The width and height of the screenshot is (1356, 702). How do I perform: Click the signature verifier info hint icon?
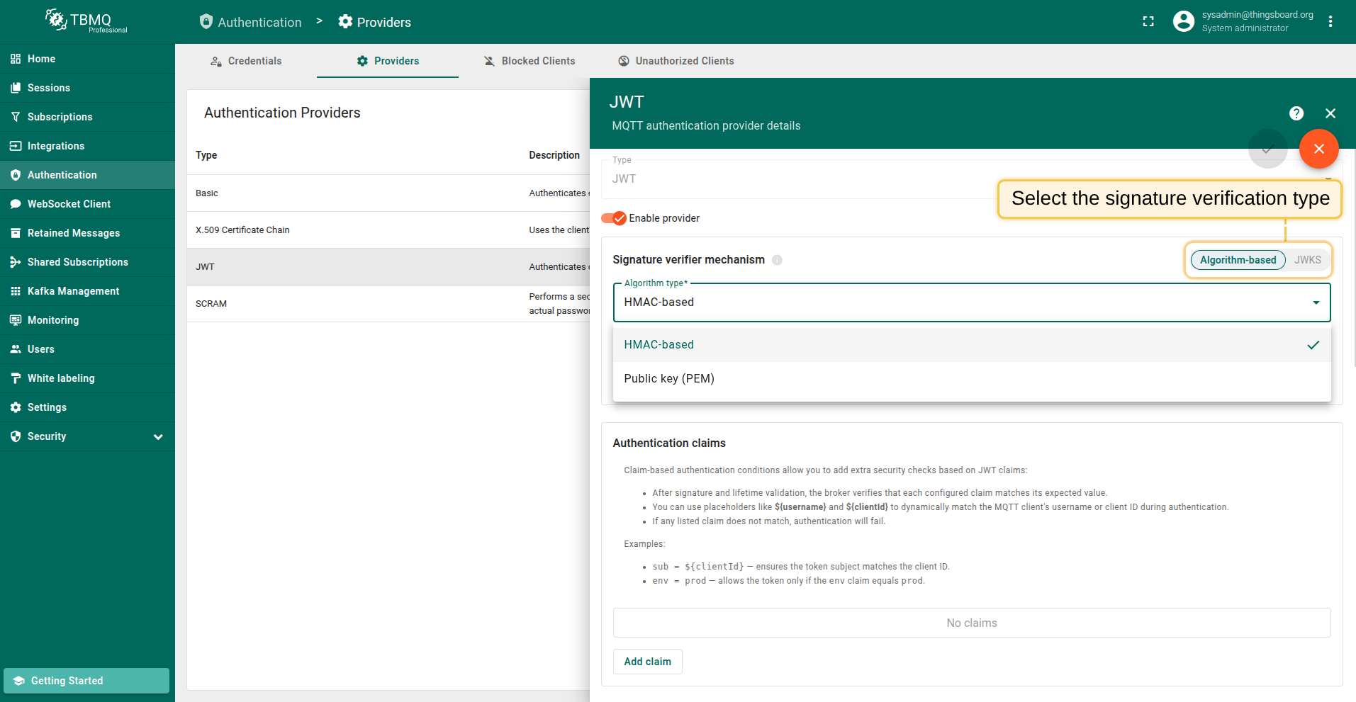coord(777,260)
